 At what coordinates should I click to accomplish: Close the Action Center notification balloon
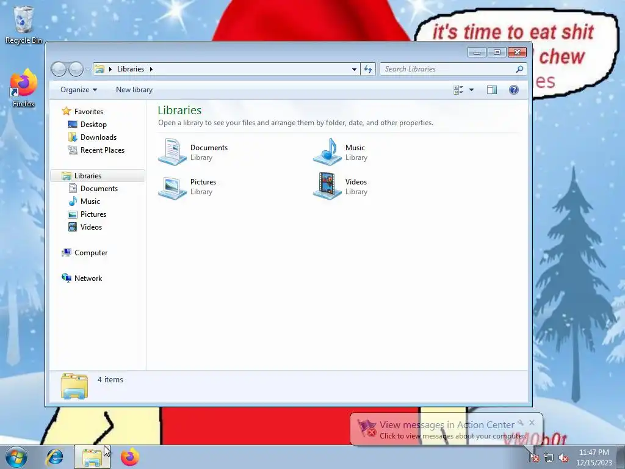coord(532,423)
